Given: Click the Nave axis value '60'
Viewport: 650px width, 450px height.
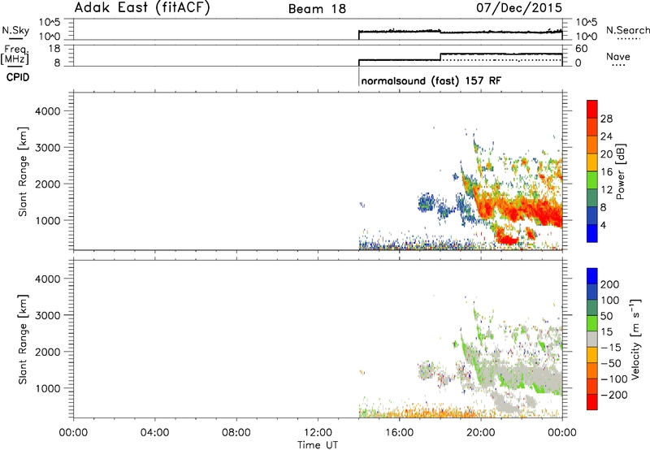Looking at the screenshot, I should click(581, 49).
